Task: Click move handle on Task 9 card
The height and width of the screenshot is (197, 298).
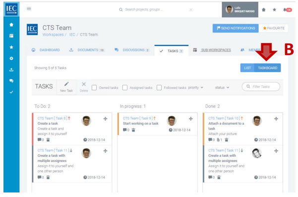Action: tap(191, 119)
